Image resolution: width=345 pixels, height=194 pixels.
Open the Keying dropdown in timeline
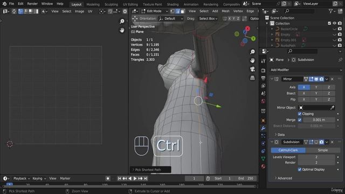point(39,178)
